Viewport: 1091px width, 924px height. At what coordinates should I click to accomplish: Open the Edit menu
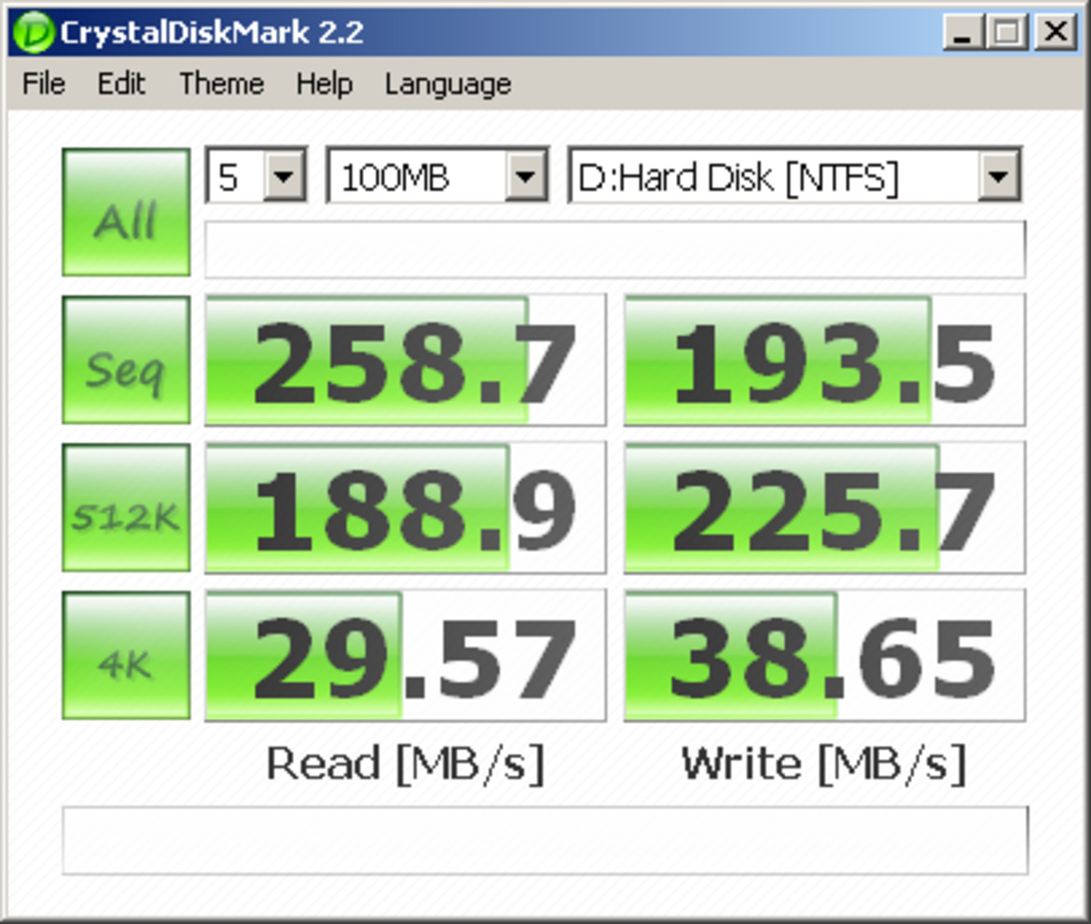tap(121, 84)
